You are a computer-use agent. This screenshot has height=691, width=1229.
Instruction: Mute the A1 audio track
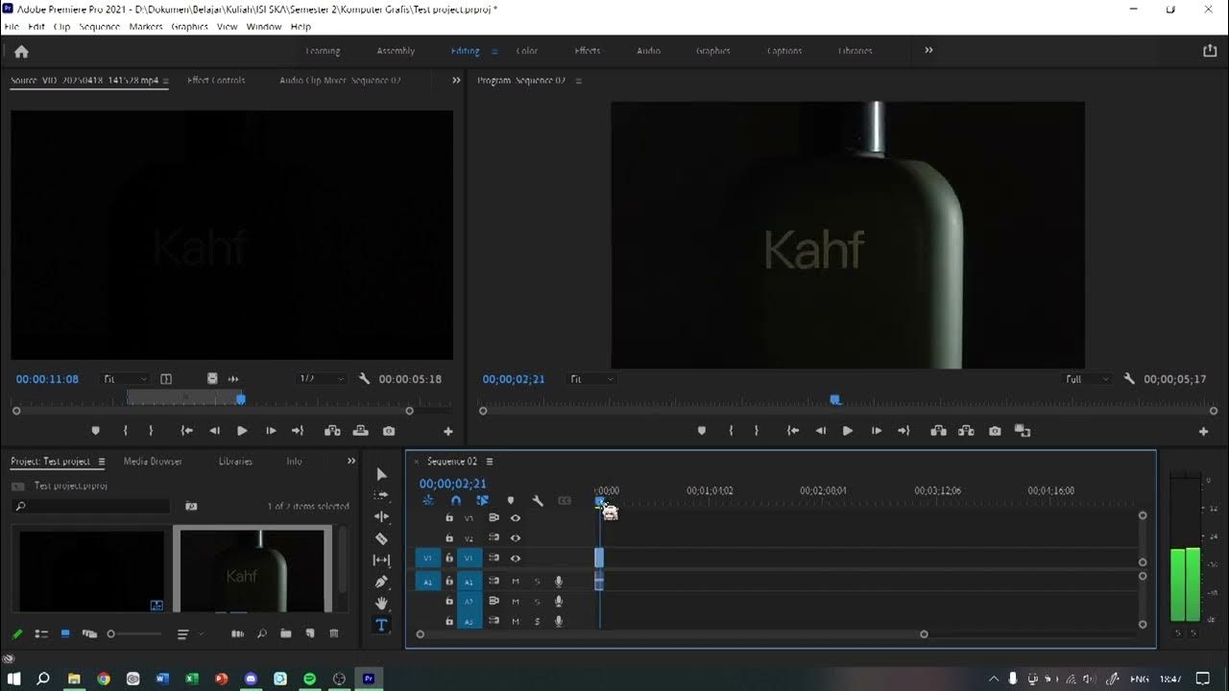pyautogui.click(x=516, y=582)
